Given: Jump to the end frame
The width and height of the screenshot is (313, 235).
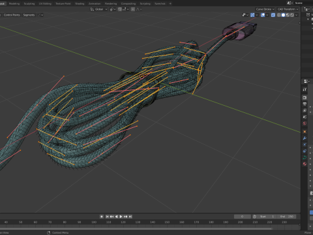Looking at the screenshot, I should [x=130, y=217].
